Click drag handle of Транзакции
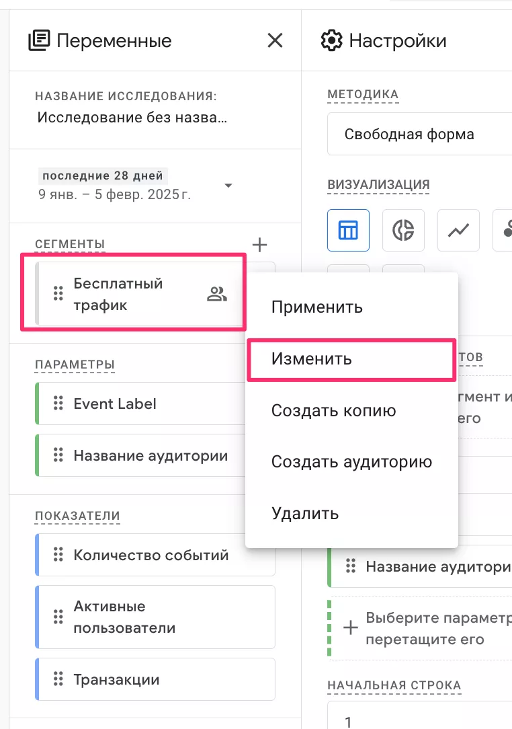The height and width of the screenshot is (729, 512). click(x=58, y=679)
